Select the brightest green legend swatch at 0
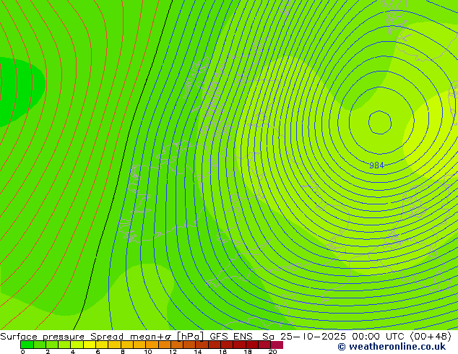Image resolution: width=458 pixels, height=354 pixels. click(x=27, y=345)
